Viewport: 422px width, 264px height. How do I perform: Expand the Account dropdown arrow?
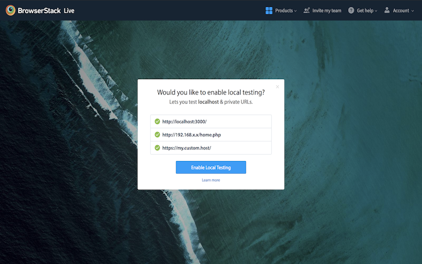[x=413, y=11]
